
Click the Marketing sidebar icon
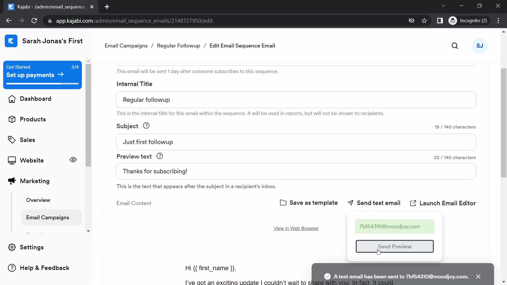(x=12, y=180)
